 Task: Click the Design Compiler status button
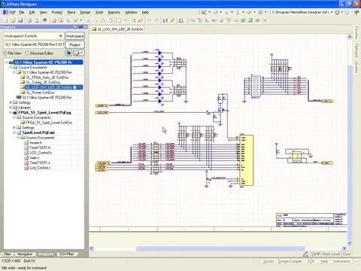[290, 261]
